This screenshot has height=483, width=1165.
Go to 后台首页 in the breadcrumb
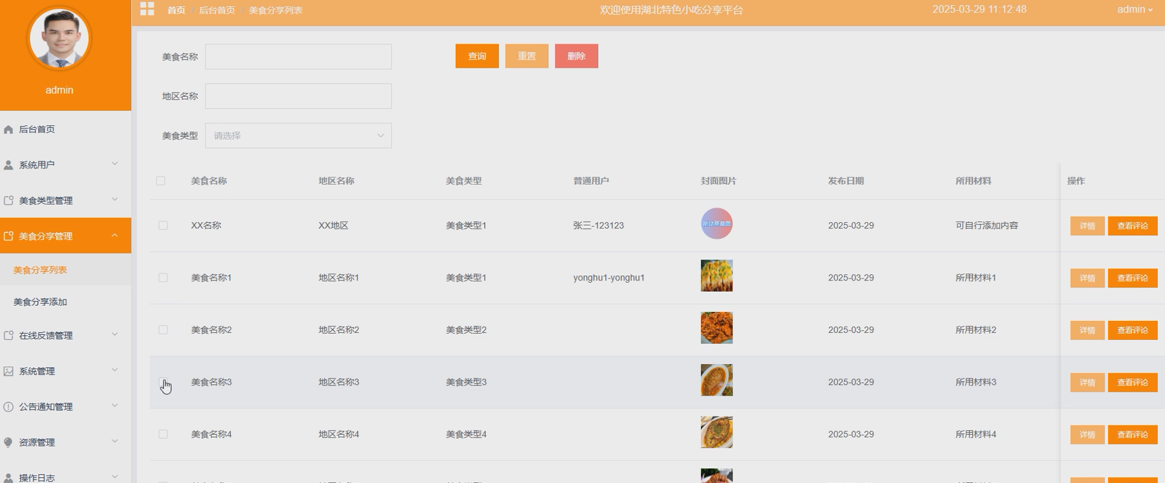[x=217, y=10]
